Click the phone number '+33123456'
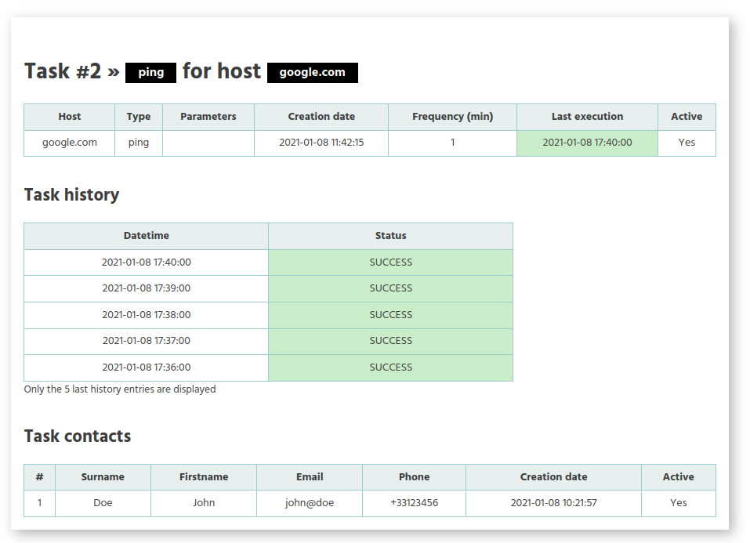Image resolution: width=750 pixels, height=543 pixels. (x=415, y=503)
